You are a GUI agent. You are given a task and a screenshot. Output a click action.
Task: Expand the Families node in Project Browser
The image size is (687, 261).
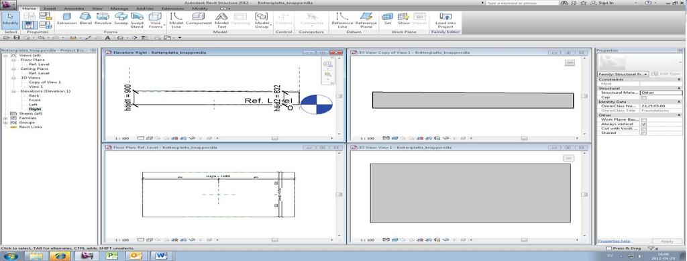(x=5, y=118)
